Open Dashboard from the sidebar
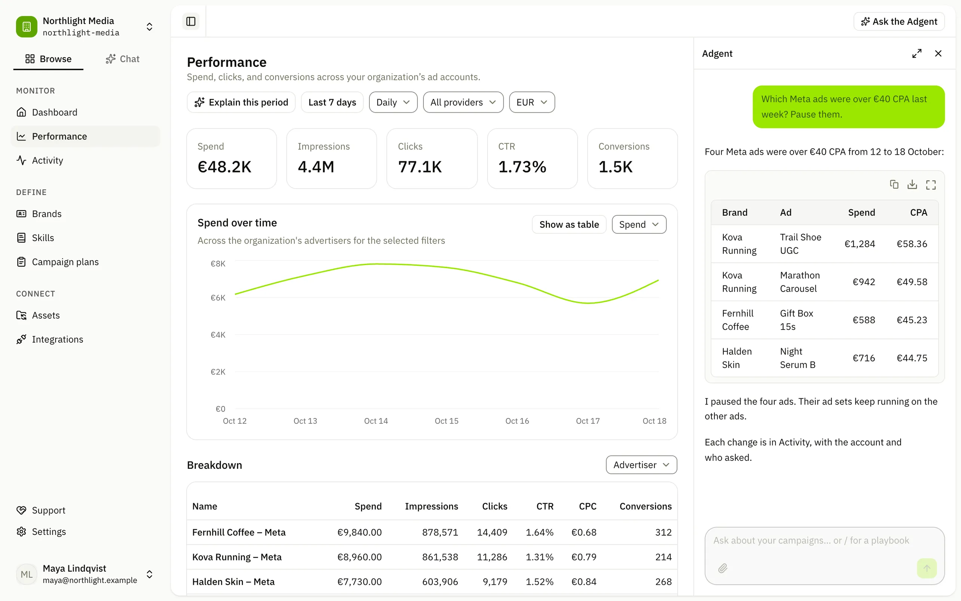Viewport: 961px width, 601px height. coord(85,112)
